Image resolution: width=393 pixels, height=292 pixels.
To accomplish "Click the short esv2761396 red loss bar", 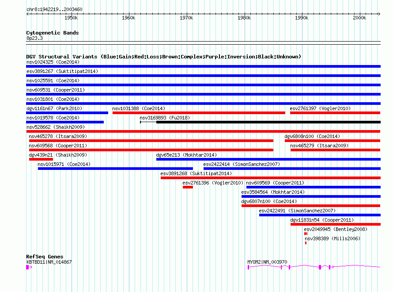I will point(188,187).
